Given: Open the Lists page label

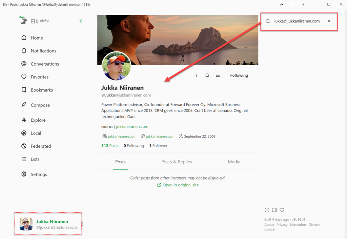Looking at the screenshot, I should pos(35,159).
